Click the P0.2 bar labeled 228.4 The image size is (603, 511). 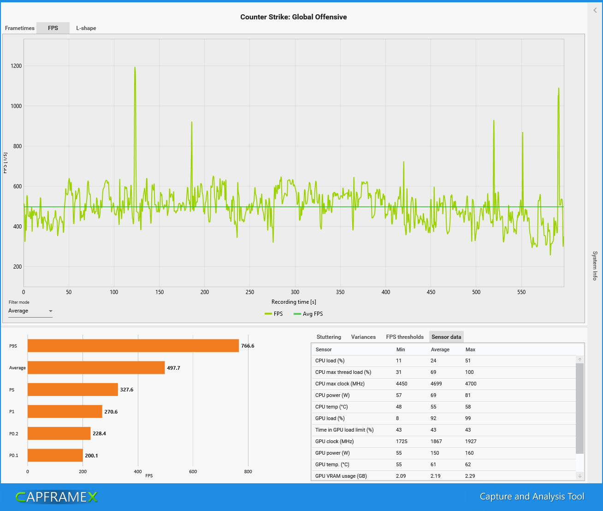(x=59, y=433)
